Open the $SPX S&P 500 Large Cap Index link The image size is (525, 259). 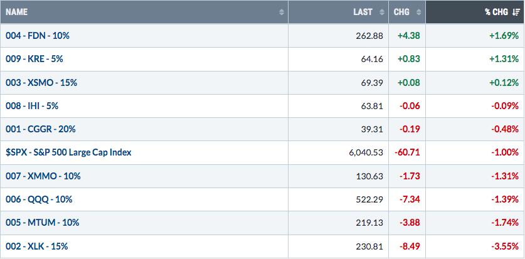click(x=68, y=152)
